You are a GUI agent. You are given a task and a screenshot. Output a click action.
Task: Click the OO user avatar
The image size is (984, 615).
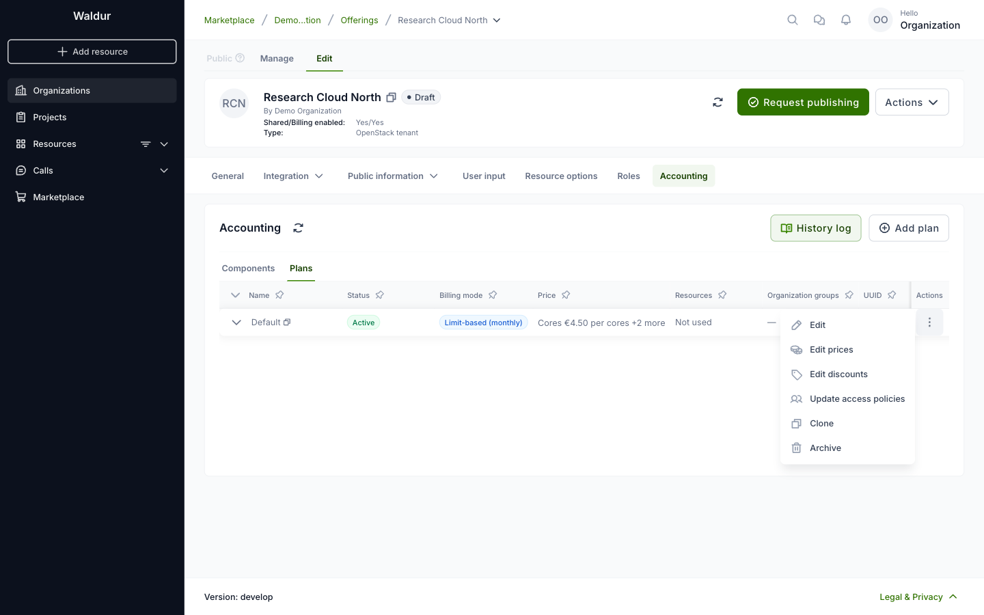pos(881,20)
